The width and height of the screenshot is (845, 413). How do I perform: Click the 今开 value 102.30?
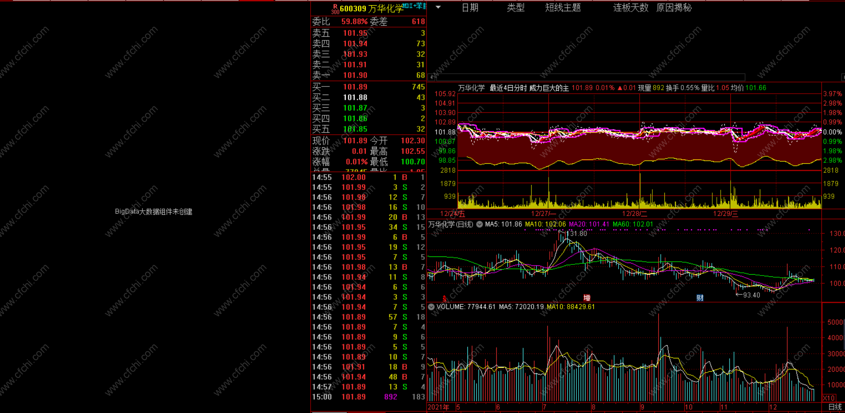413,141
